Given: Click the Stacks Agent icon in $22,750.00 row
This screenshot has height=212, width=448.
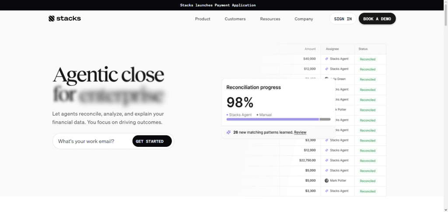Looking at the screenshot, I should pyautogui.click(x=327, y=160).
